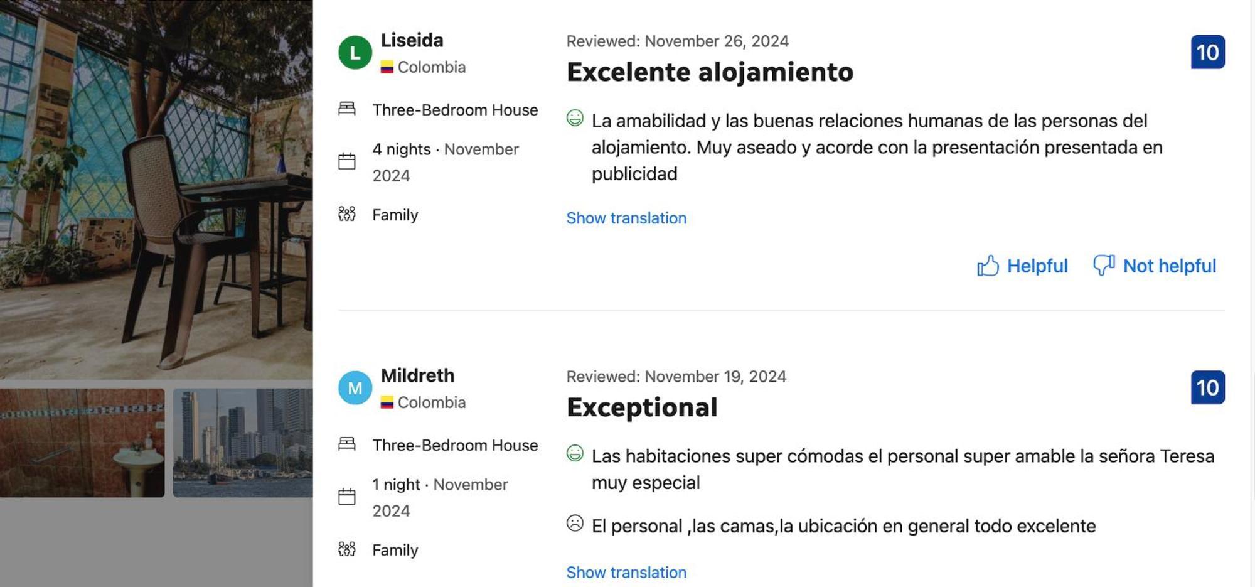Screen dimensions: 1255x587
Task: Mark Liseida's review as Helpful
Action: 1037,266
